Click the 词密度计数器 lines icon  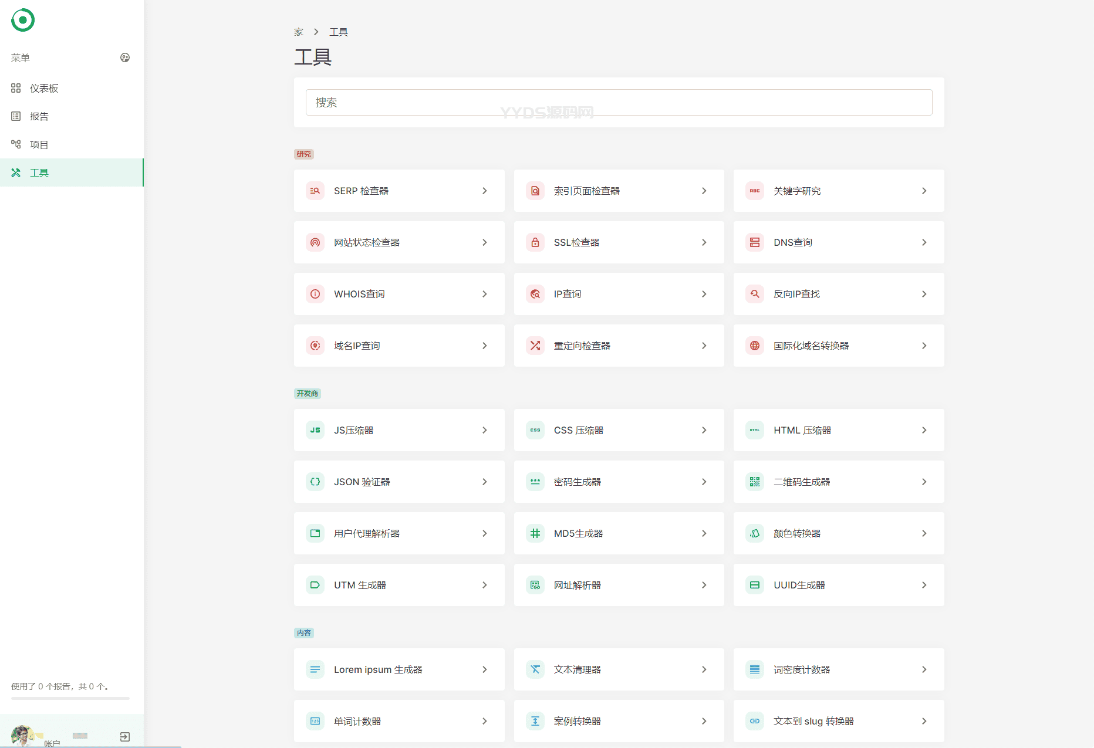coord(755,669)
